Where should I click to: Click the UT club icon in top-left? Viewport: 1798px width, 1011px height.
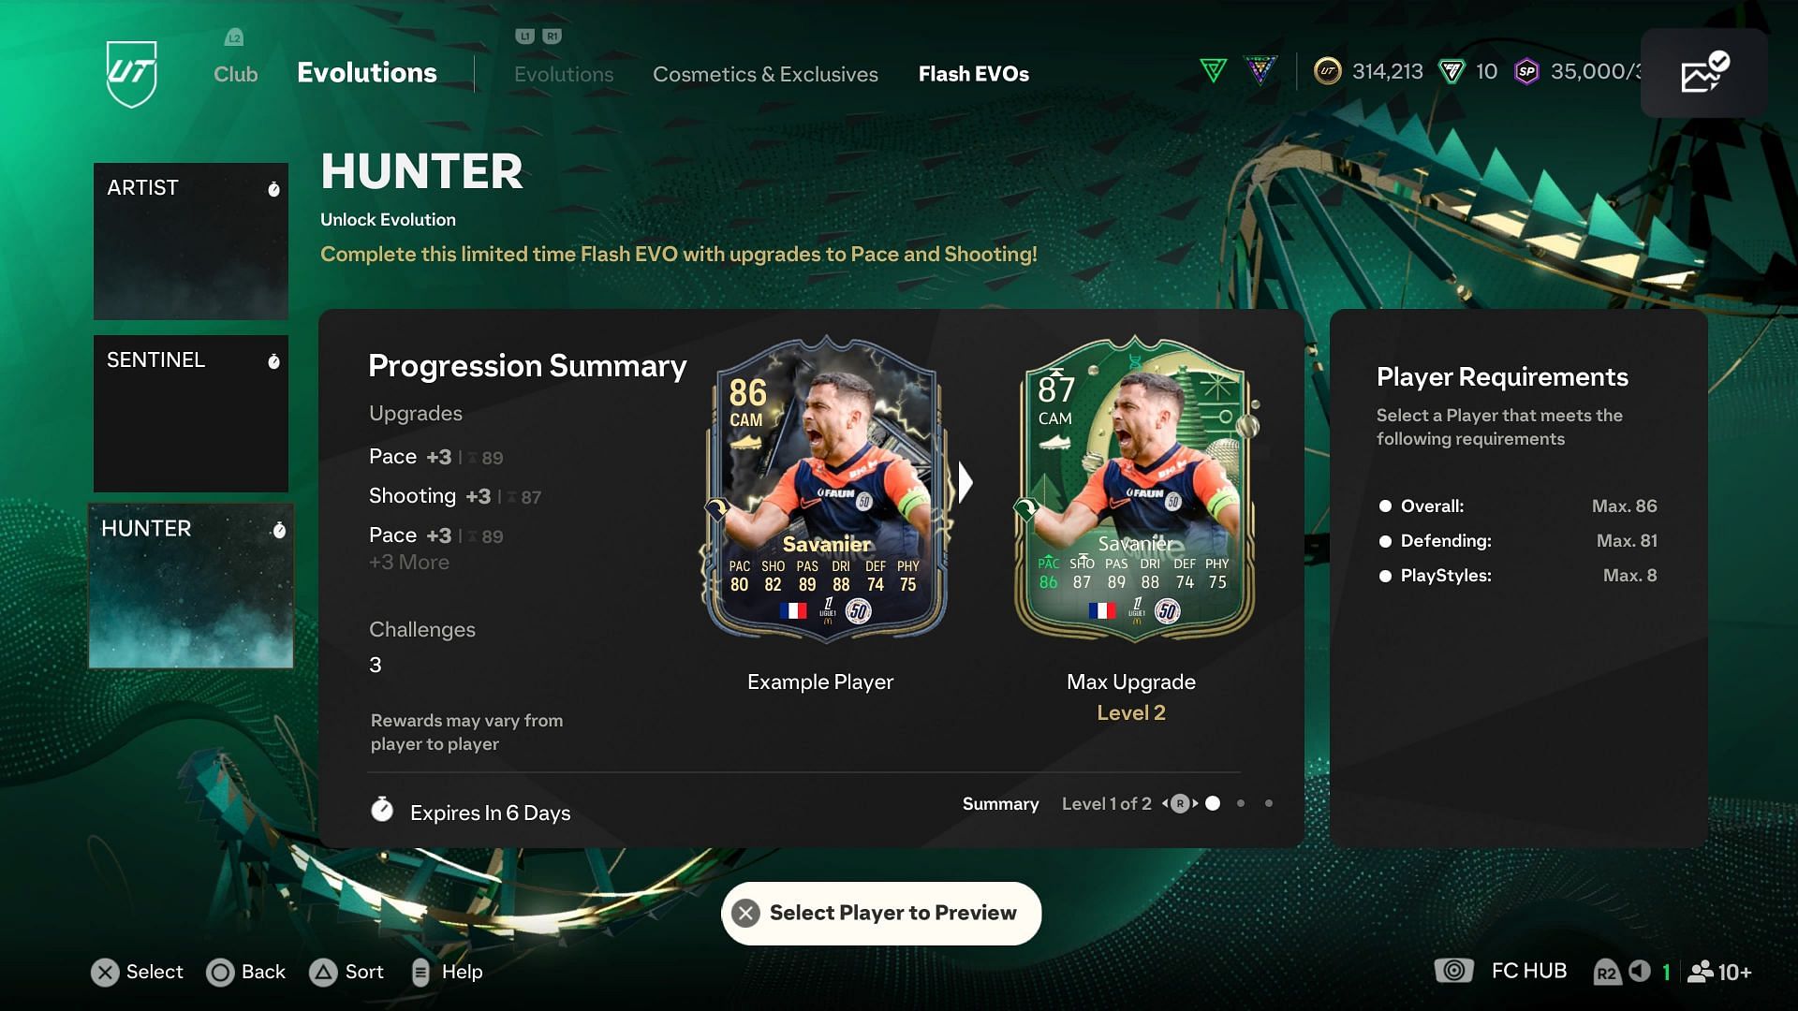tap(133, 73)
